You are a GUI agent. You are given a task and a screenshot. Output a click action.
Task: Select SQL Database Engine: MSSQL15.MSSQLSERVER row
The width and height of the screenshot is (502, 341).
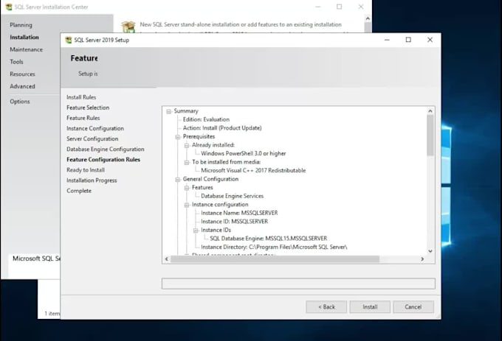[268, 239]
